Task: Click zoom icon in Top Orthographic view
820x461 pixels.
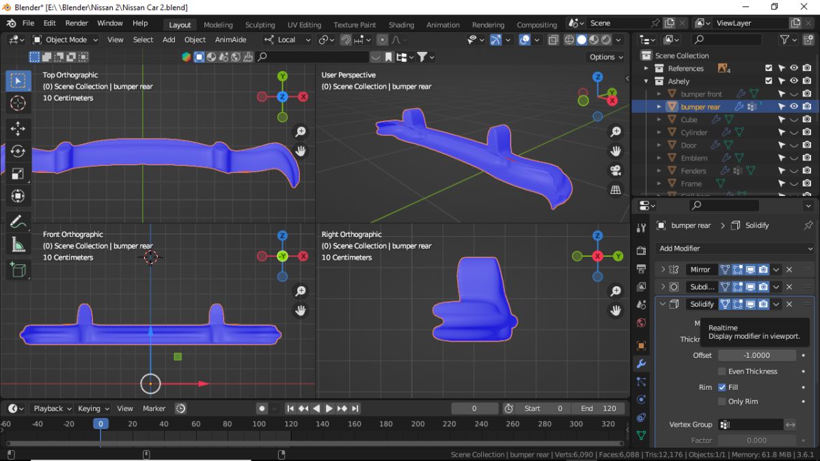Action: click(x=301, y=132)
